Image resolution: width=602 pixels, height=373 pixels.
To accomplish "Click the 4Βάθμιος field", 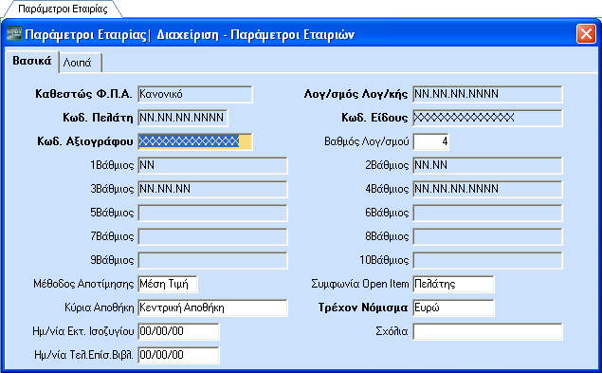I will [487, 189].
